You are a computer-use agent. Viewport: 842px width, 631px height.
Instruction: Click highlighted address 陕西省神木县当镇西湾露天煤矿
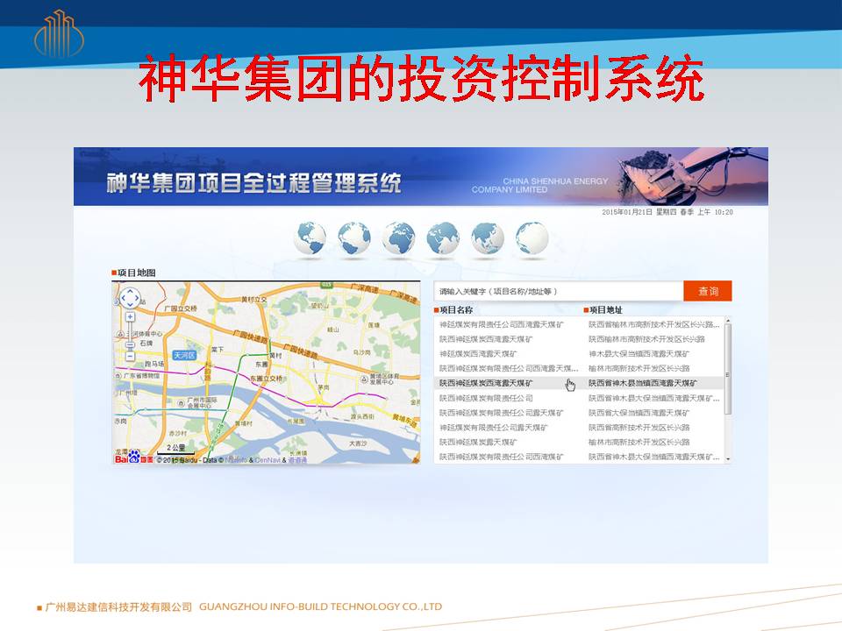[643, 383]
